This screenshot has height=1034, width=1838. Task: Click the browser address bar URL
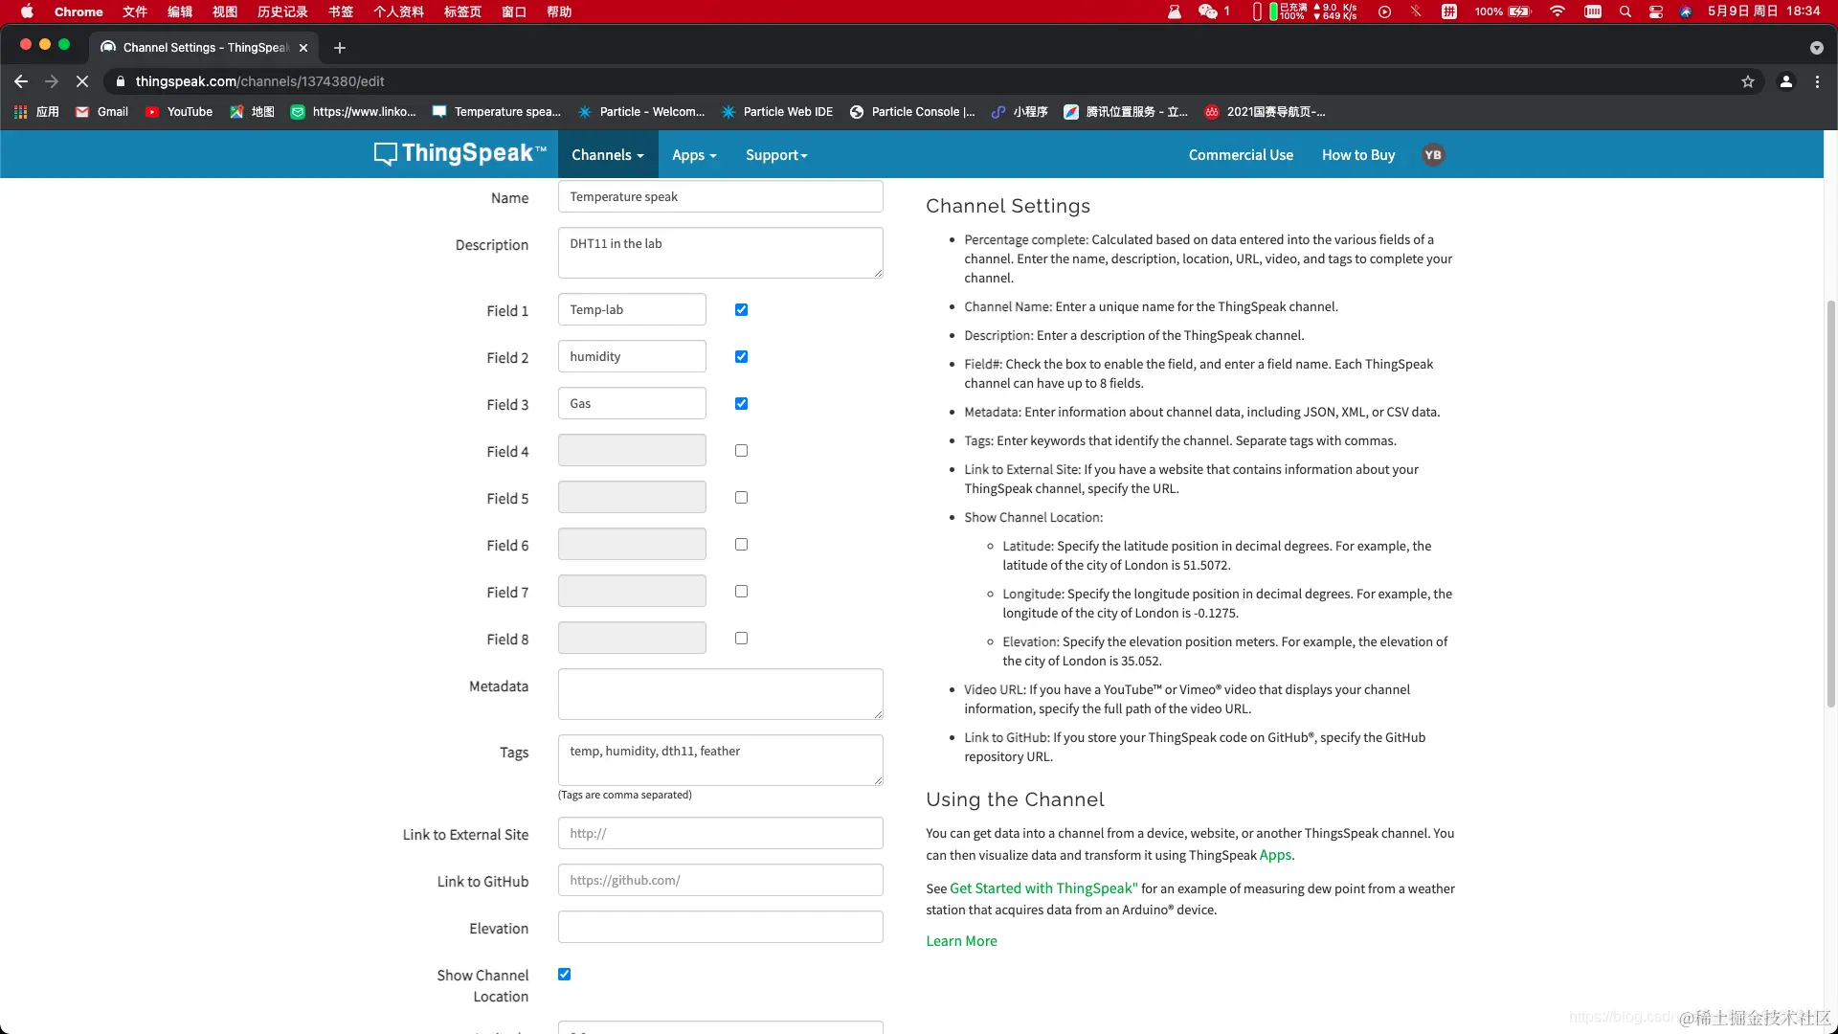tap(259, 81)
